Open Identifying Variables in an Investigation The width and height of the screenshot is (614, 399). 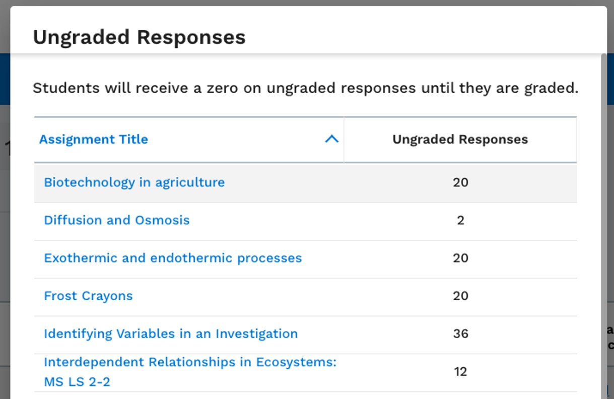coord(171,334)
